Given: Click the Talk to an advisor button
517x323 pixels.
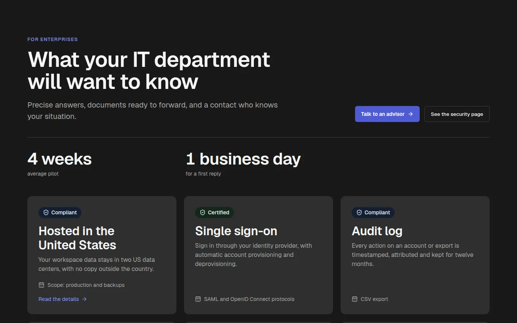Looking at the screenshot, I should 387,114.
